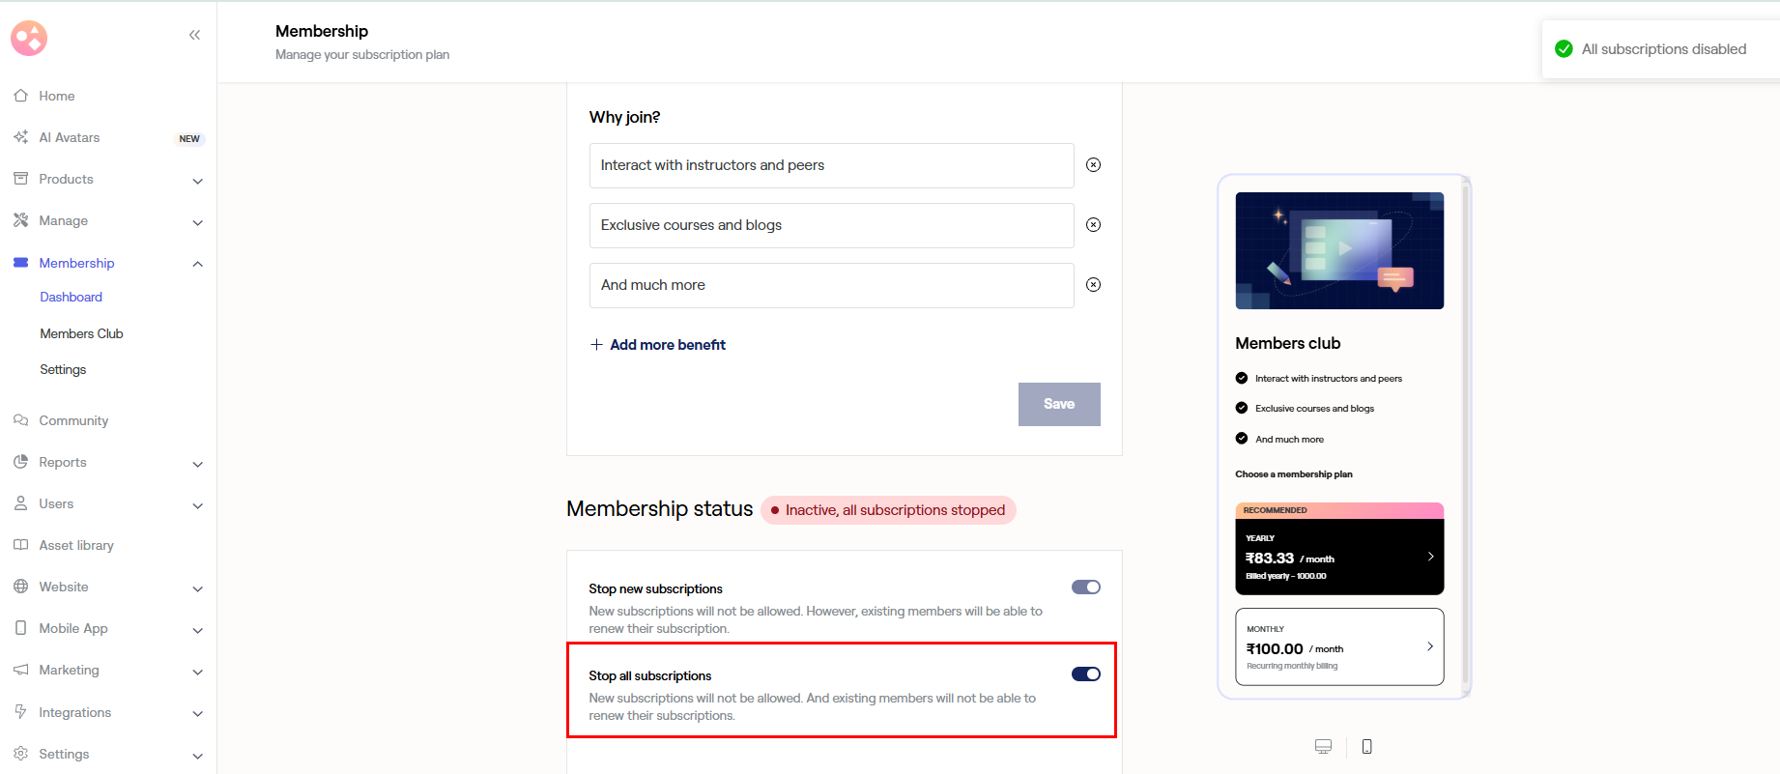Collapse the sidebar with double-chevron icon
Screen dimensions: 1780x774
coord(194,36)
